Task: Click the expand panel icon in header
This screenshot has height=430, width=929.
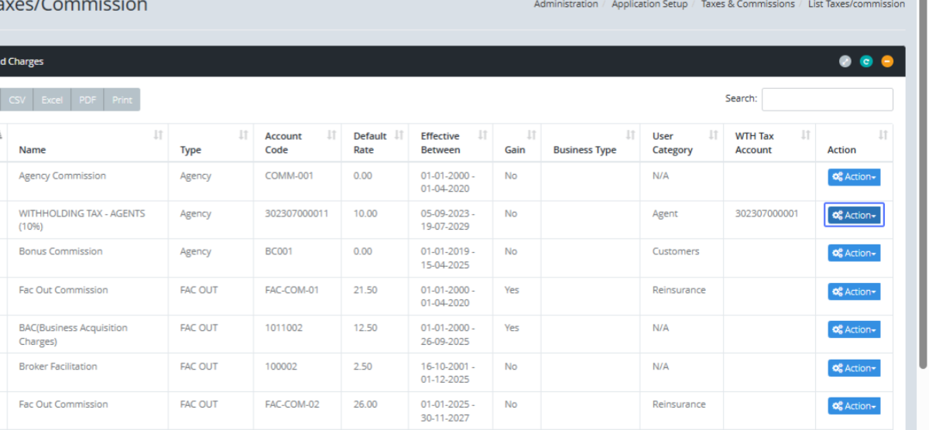Action: [845, 62]
